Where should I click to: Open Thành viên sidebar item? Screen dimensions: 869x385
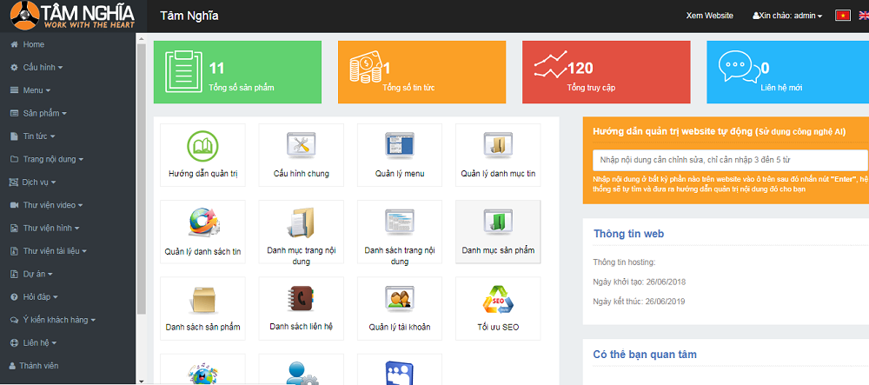[39, 366]
